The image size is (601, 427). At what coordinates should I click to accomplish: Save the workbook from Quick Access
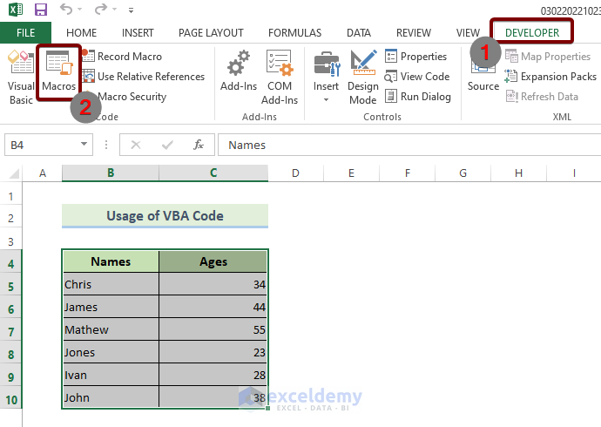(x=41, y=10)
